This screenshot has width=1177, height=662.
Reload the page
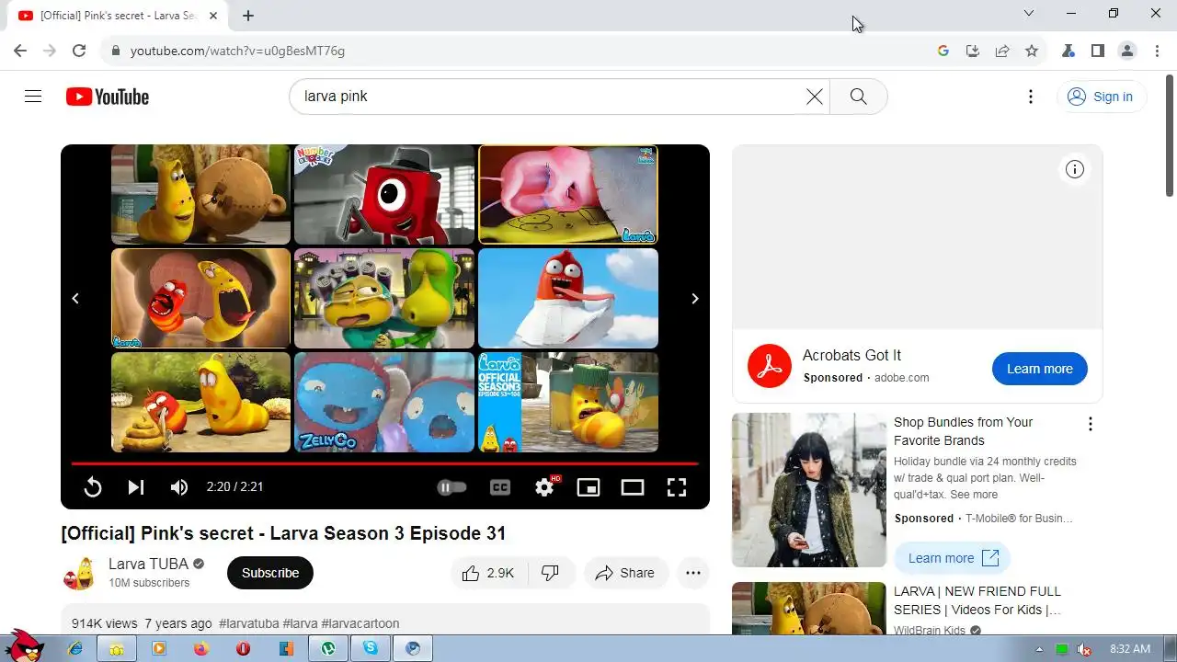coord(79,51)
